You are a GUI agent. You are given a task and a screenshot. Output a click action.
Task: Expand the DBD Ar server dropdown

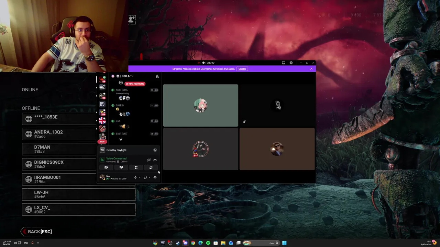click(x=125, y=76)
